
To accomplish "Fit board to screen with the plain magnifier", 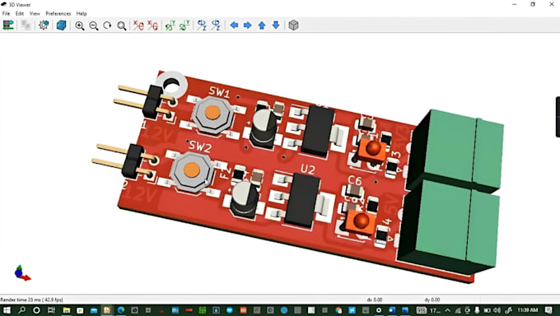I will click(x=121, y=26).
